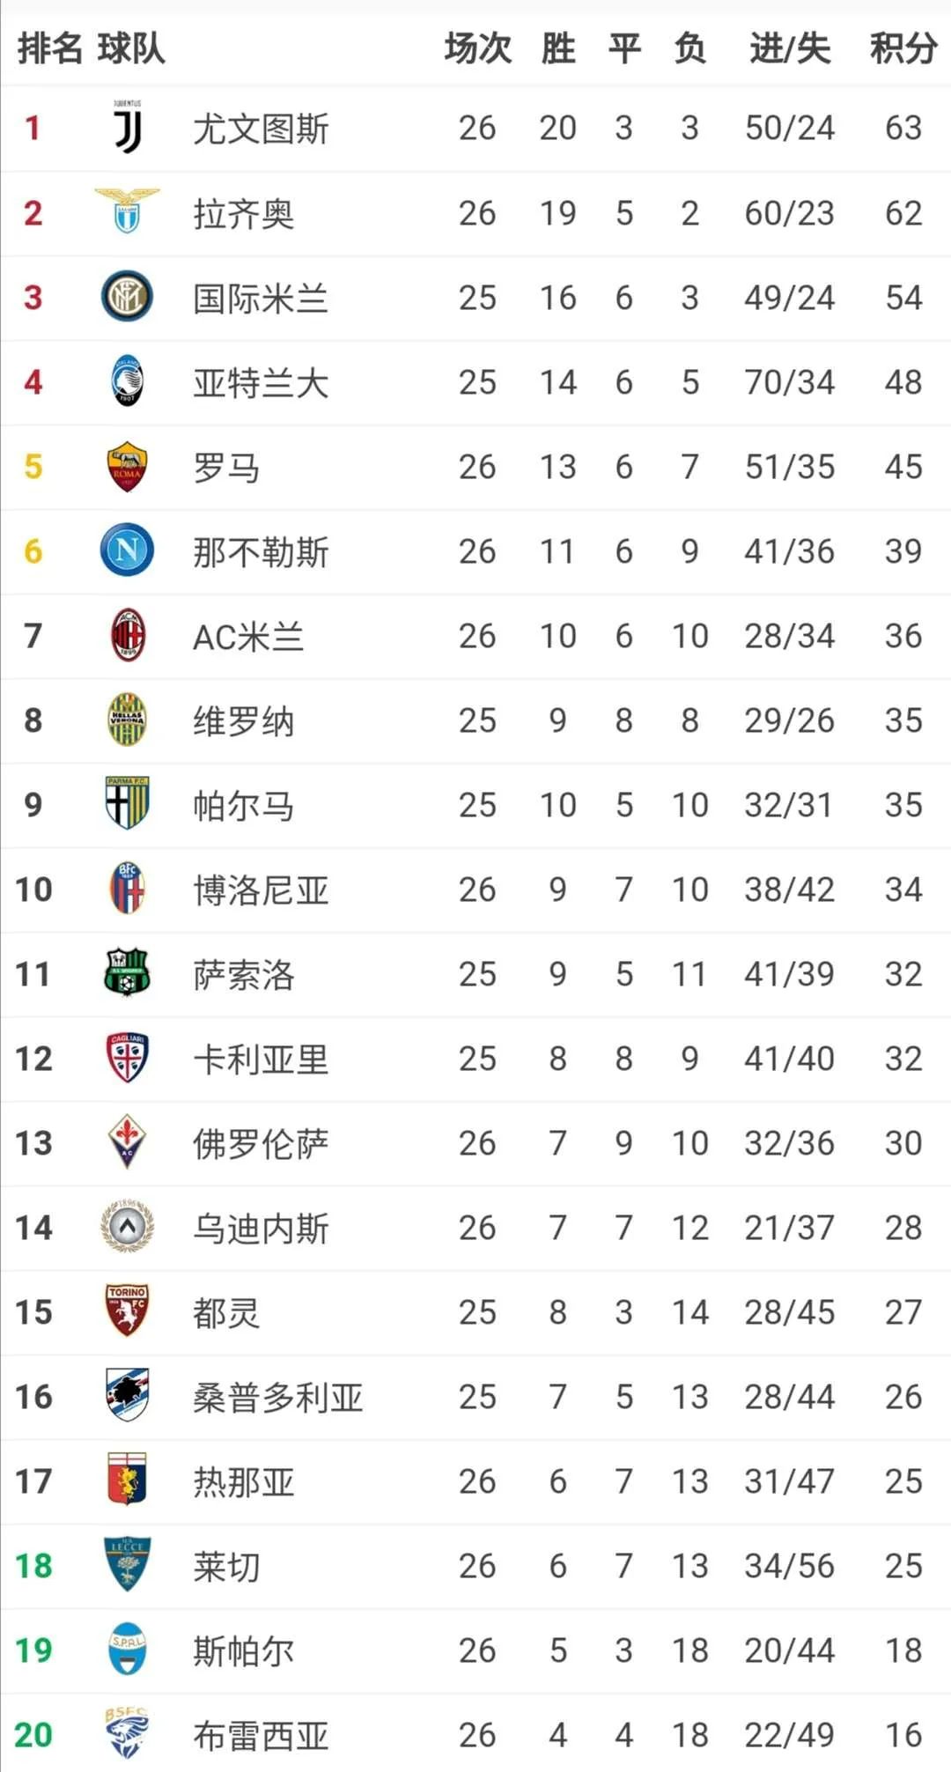The image size is (951, 1772).
Task: Select the 进/失 goals column header
Action: (790, 48)
